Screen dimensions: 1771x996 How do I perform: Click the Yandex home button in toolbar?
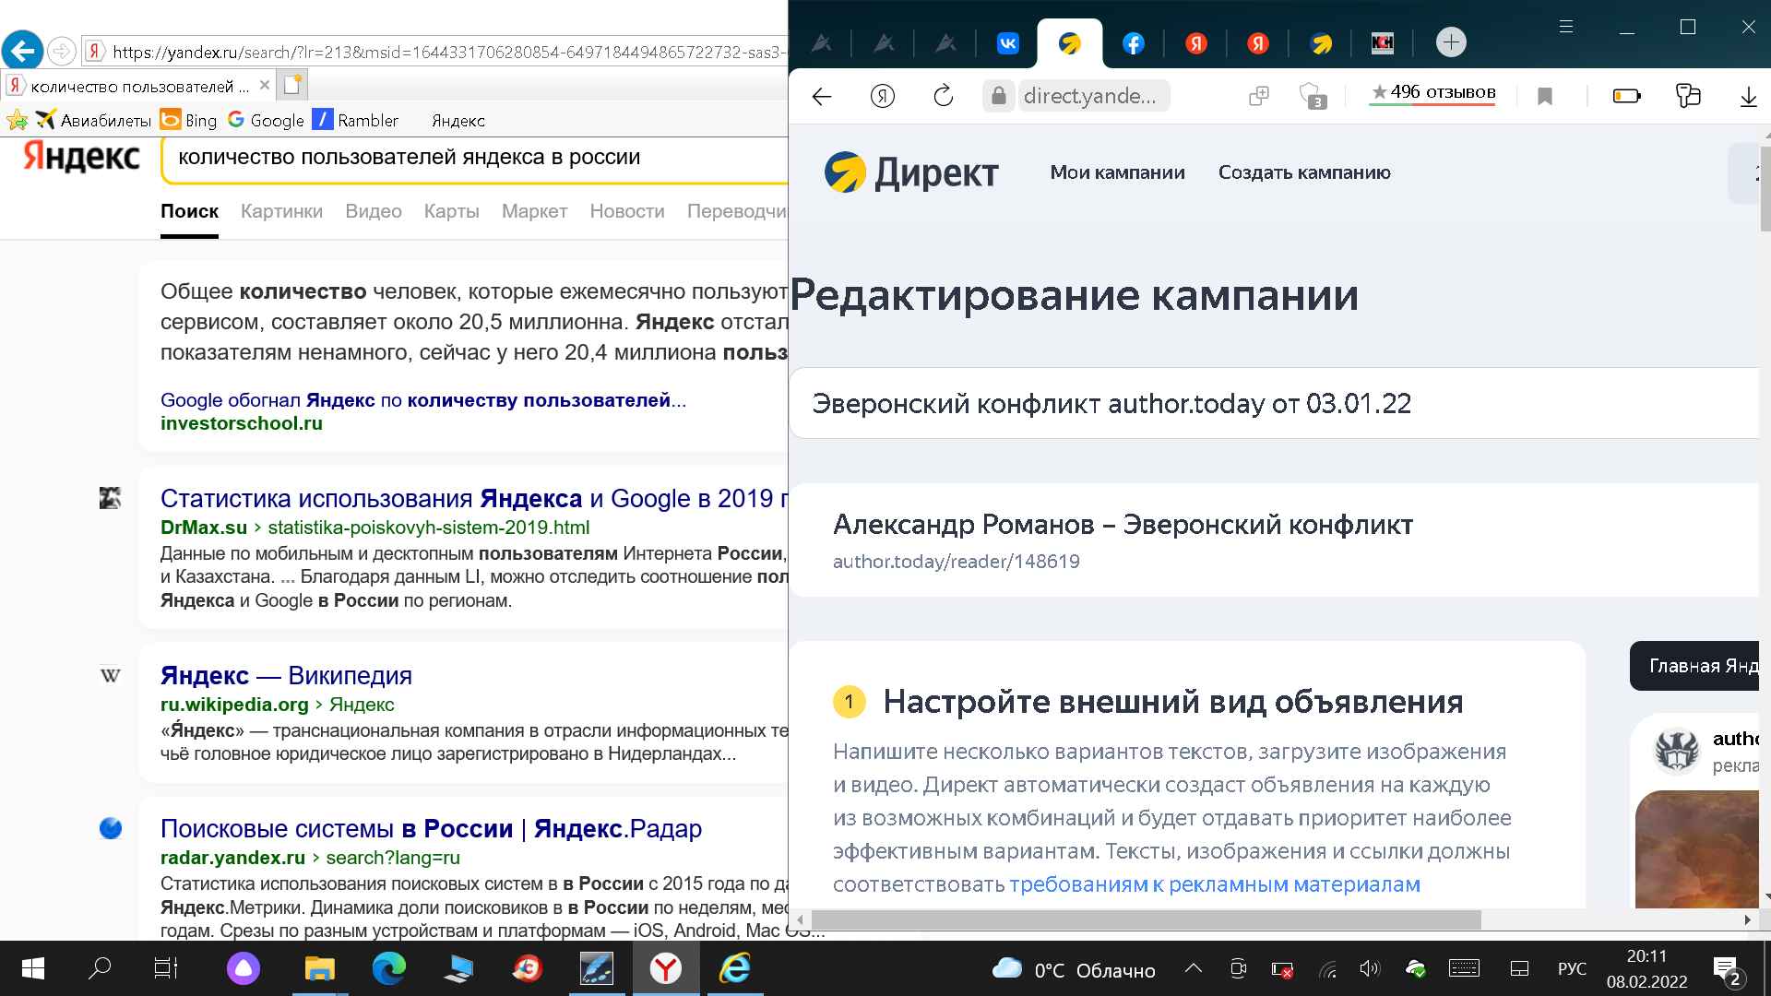click(x=882, y=96)
